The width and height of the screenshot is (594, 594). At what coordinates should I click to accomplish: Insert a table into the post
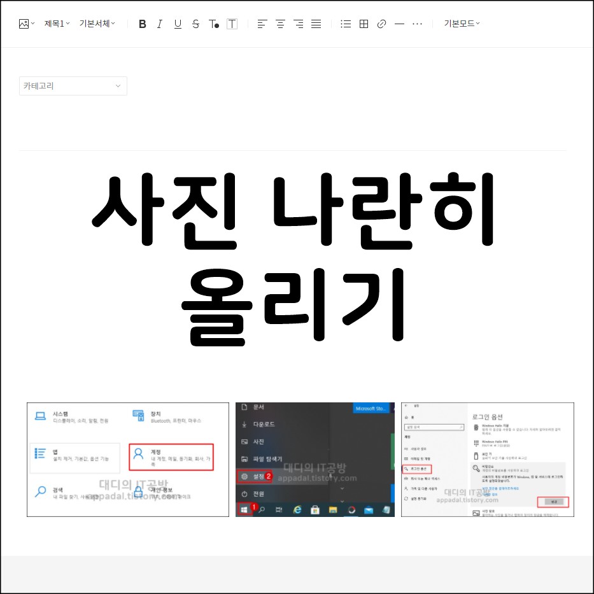pyautogui.click(x=364, y=24)
